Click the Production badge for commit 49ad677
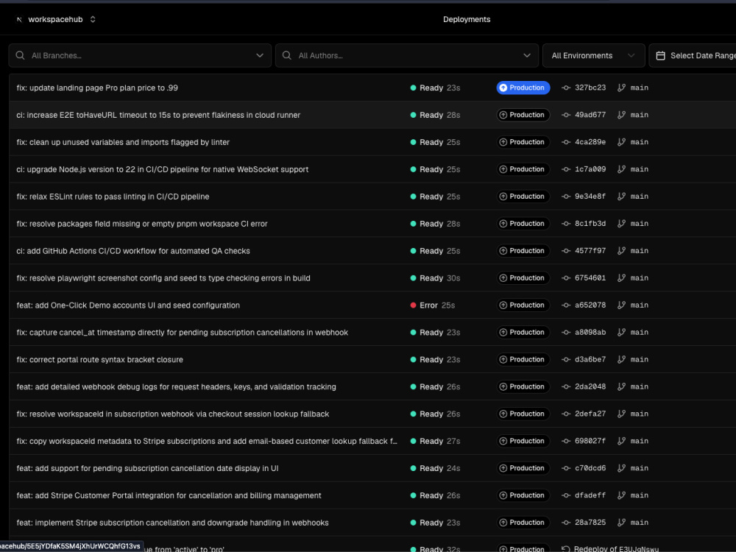 pyautogui.click(x=523, y=115)
